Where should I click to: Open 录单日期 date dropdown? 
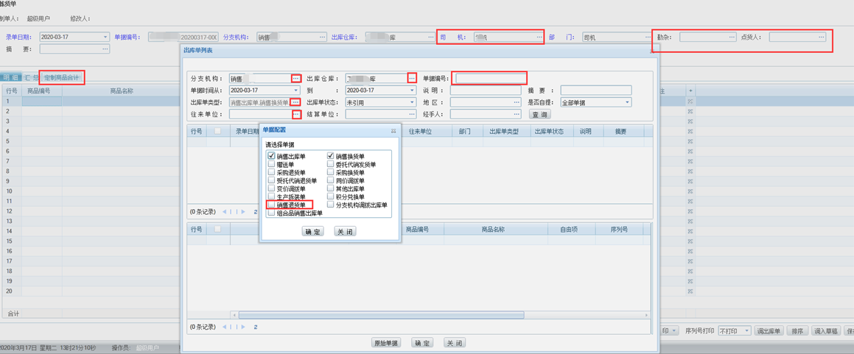point(105,37)
